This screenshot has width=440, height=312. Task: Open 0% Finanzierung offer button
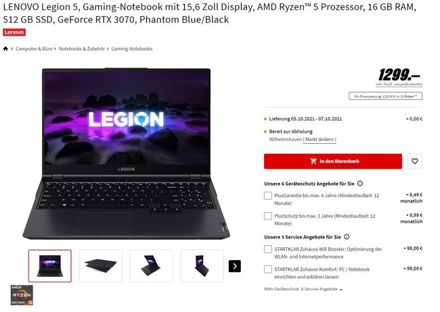[385, 96]
